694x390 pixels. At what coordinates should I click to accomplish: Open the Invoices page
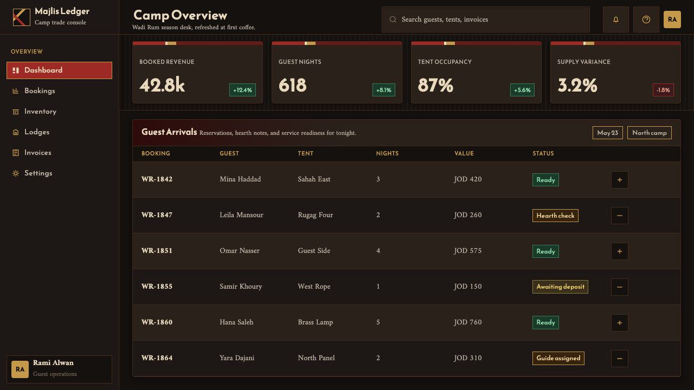pyautogui.click(x=59, y=153)
